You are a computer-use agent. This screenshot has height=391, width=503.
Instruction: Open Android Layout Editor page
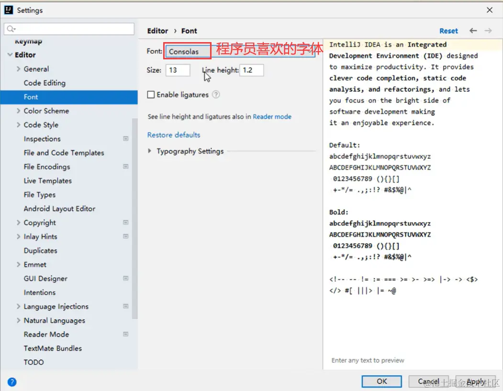point(59,209)
